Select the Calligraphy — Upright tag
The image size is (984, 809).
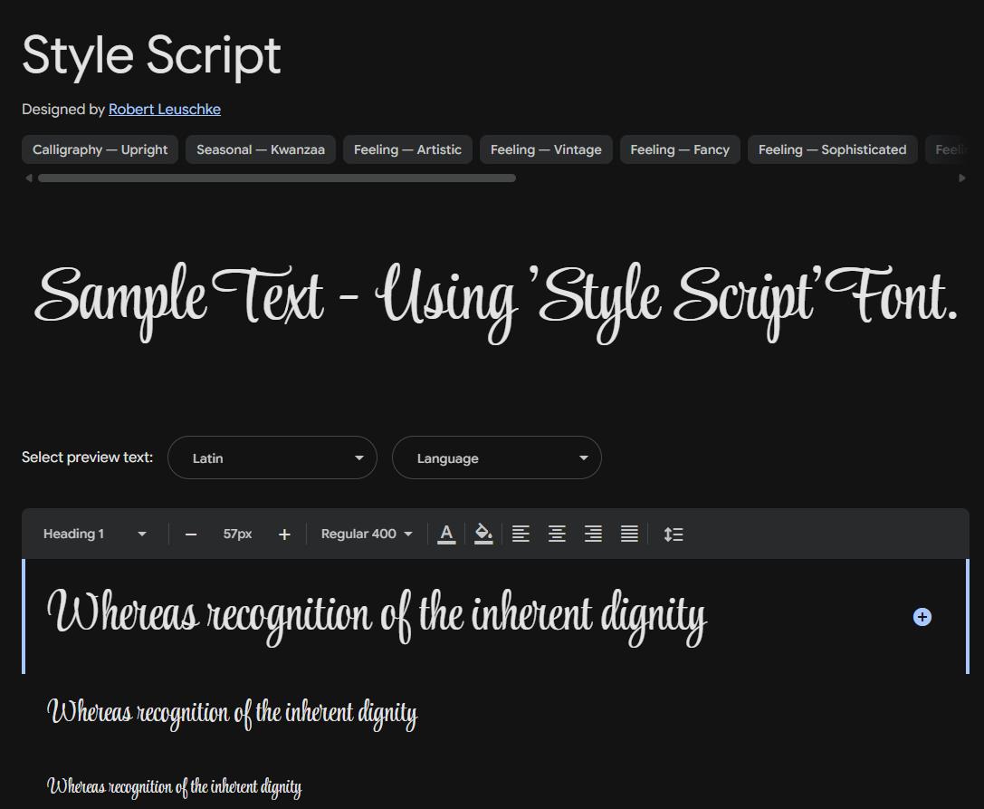tap(100, 149)
